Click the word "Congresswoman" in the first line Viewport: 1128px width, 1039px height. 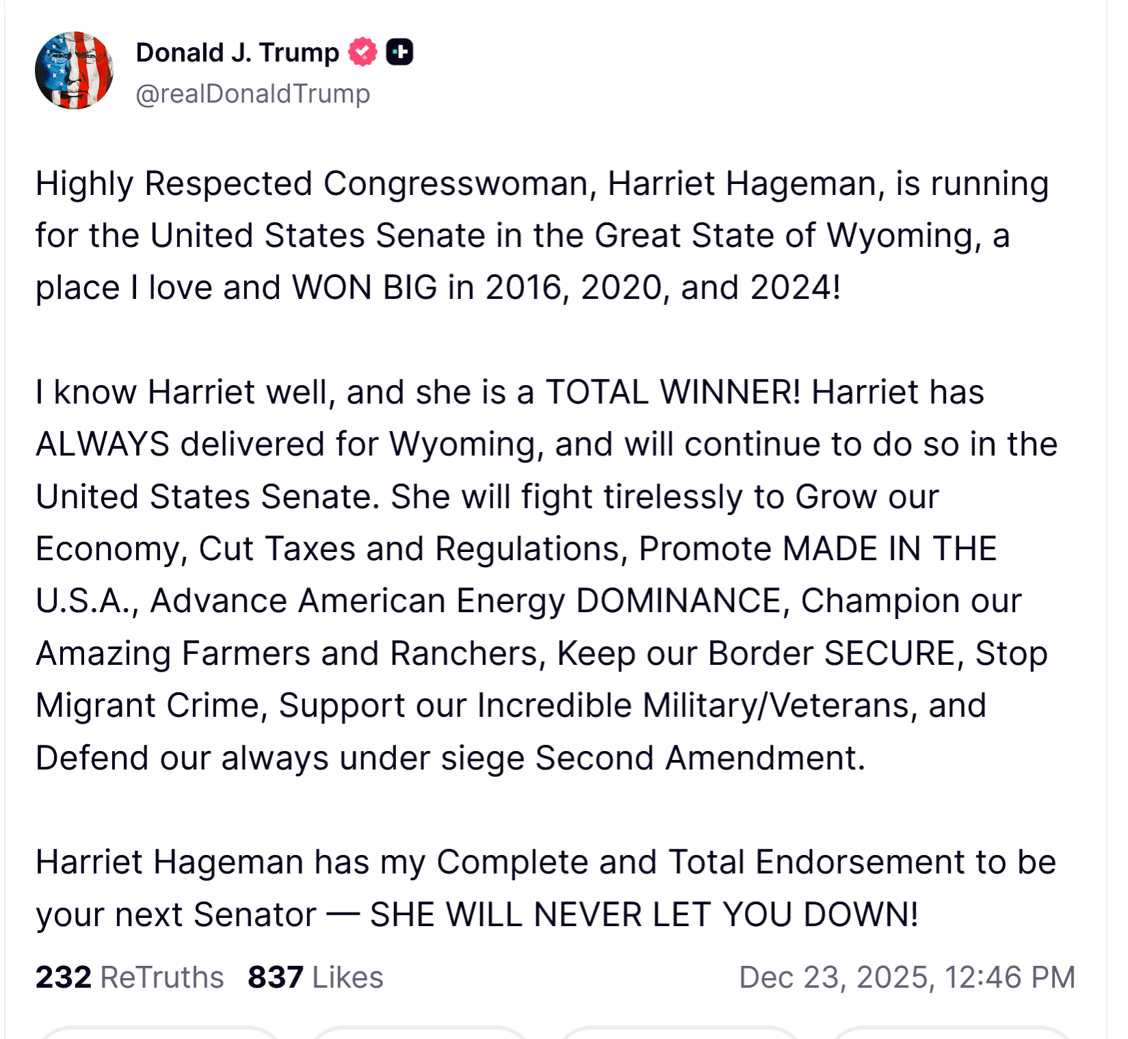click(456, 184)
